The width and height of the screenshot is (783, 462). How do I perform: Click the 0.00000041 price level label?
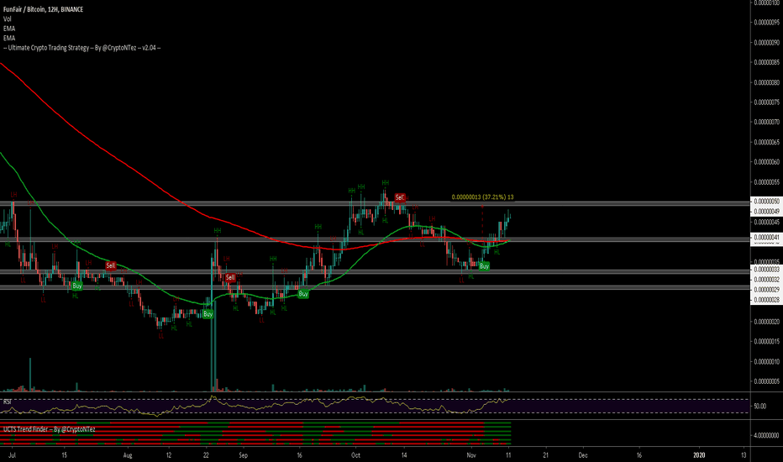tap(766, 238)
